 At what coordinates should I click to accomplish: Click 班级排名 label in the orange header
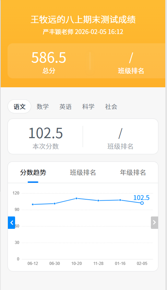pos(131,71)
